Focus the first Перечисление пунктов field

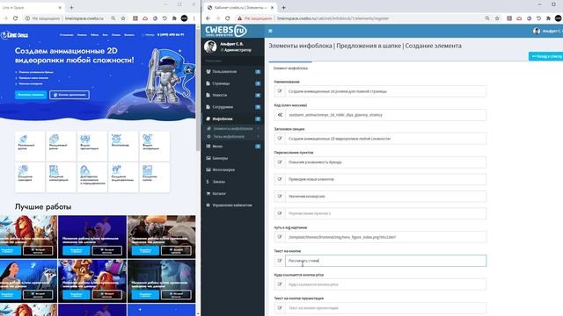(385, 162)
